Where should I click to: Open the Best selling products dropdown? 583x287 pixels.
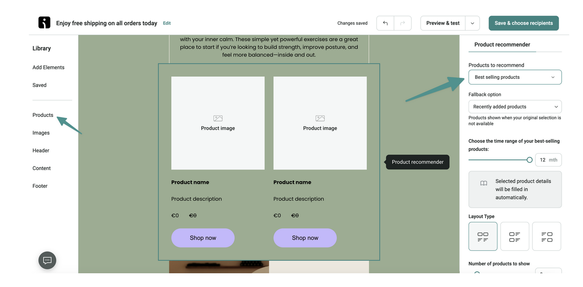[x=515, y=77]
